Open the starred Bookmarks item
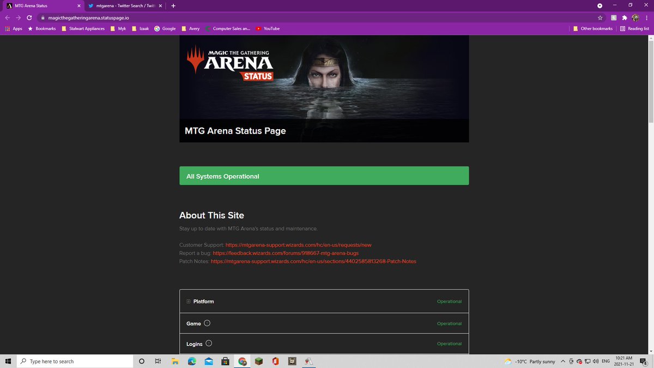Viewport: 654px width, 368px height. [42, 28]
